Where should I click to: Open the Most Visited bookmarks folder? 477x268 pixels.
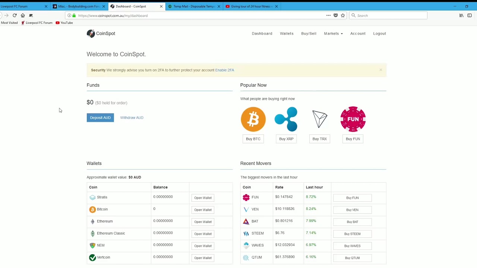click(9, 23)
